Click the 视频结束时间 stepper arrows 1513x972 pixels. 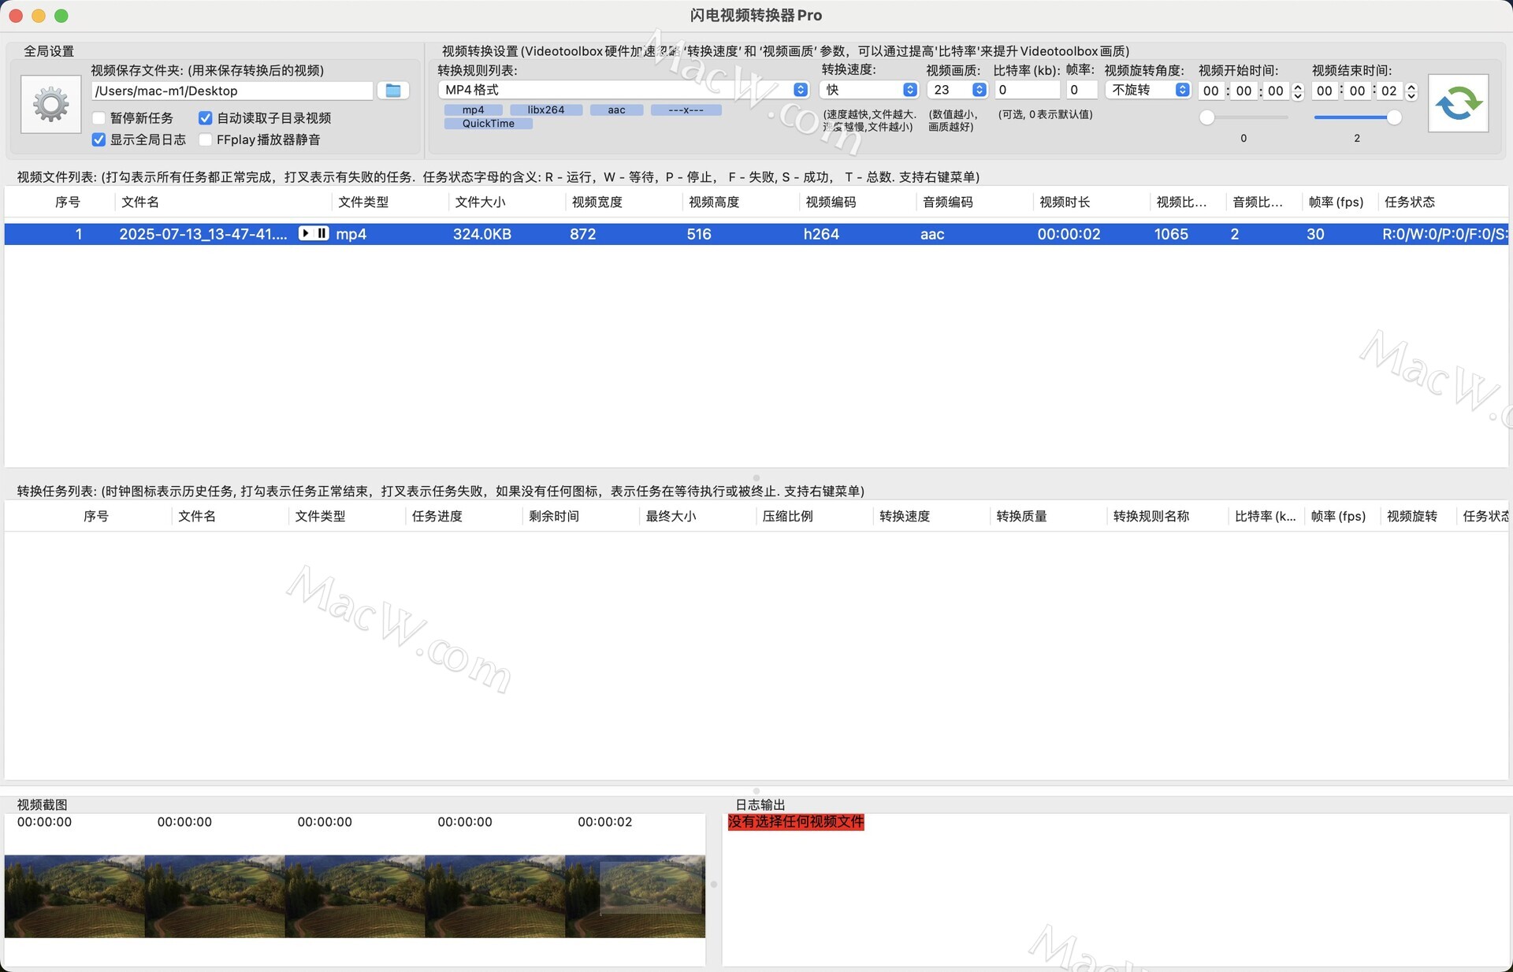(x=1411, y=91)
